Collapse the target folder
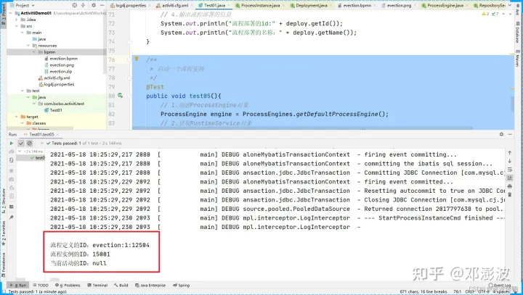 pos(16,117)
